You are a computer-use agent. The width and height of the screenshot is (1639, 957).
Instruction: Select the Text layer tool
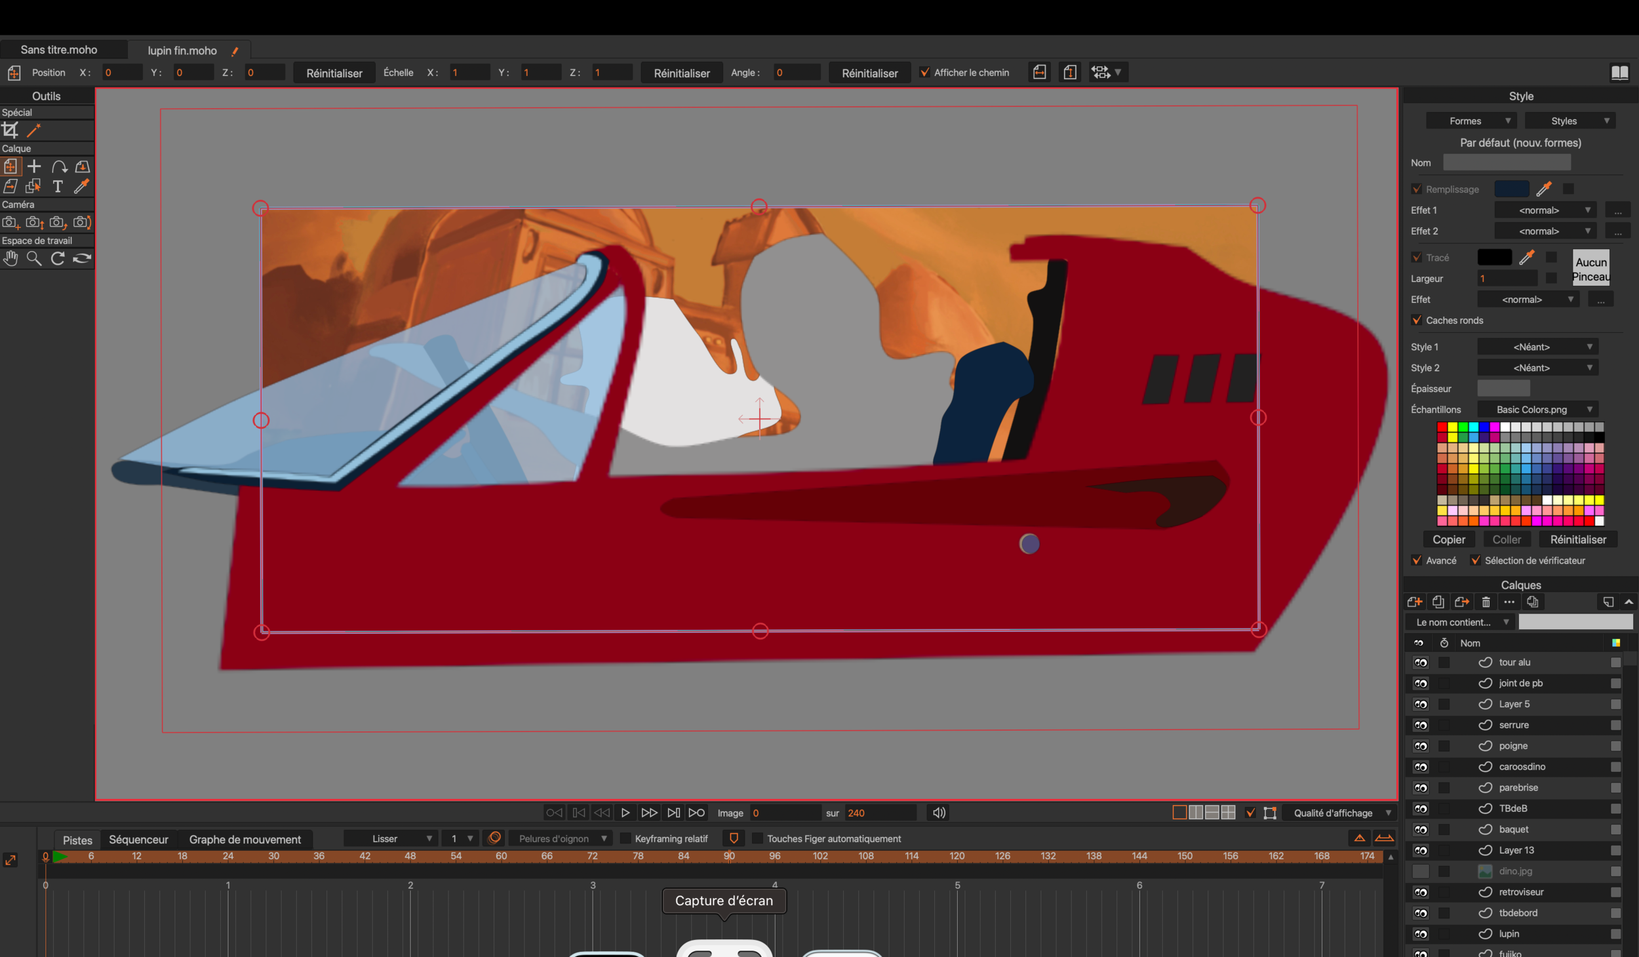58,187
